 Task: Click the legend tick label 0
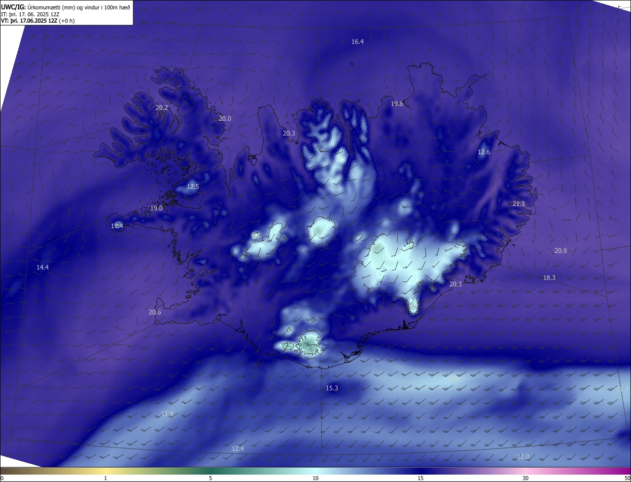[2, 478]
